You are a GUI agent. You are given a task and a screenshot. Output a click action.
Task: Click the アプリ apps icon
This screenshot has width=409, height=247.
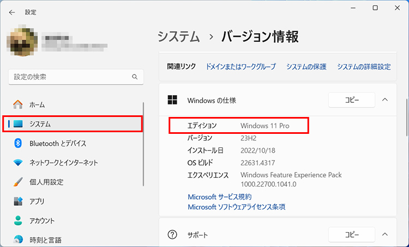coord(18,201)
